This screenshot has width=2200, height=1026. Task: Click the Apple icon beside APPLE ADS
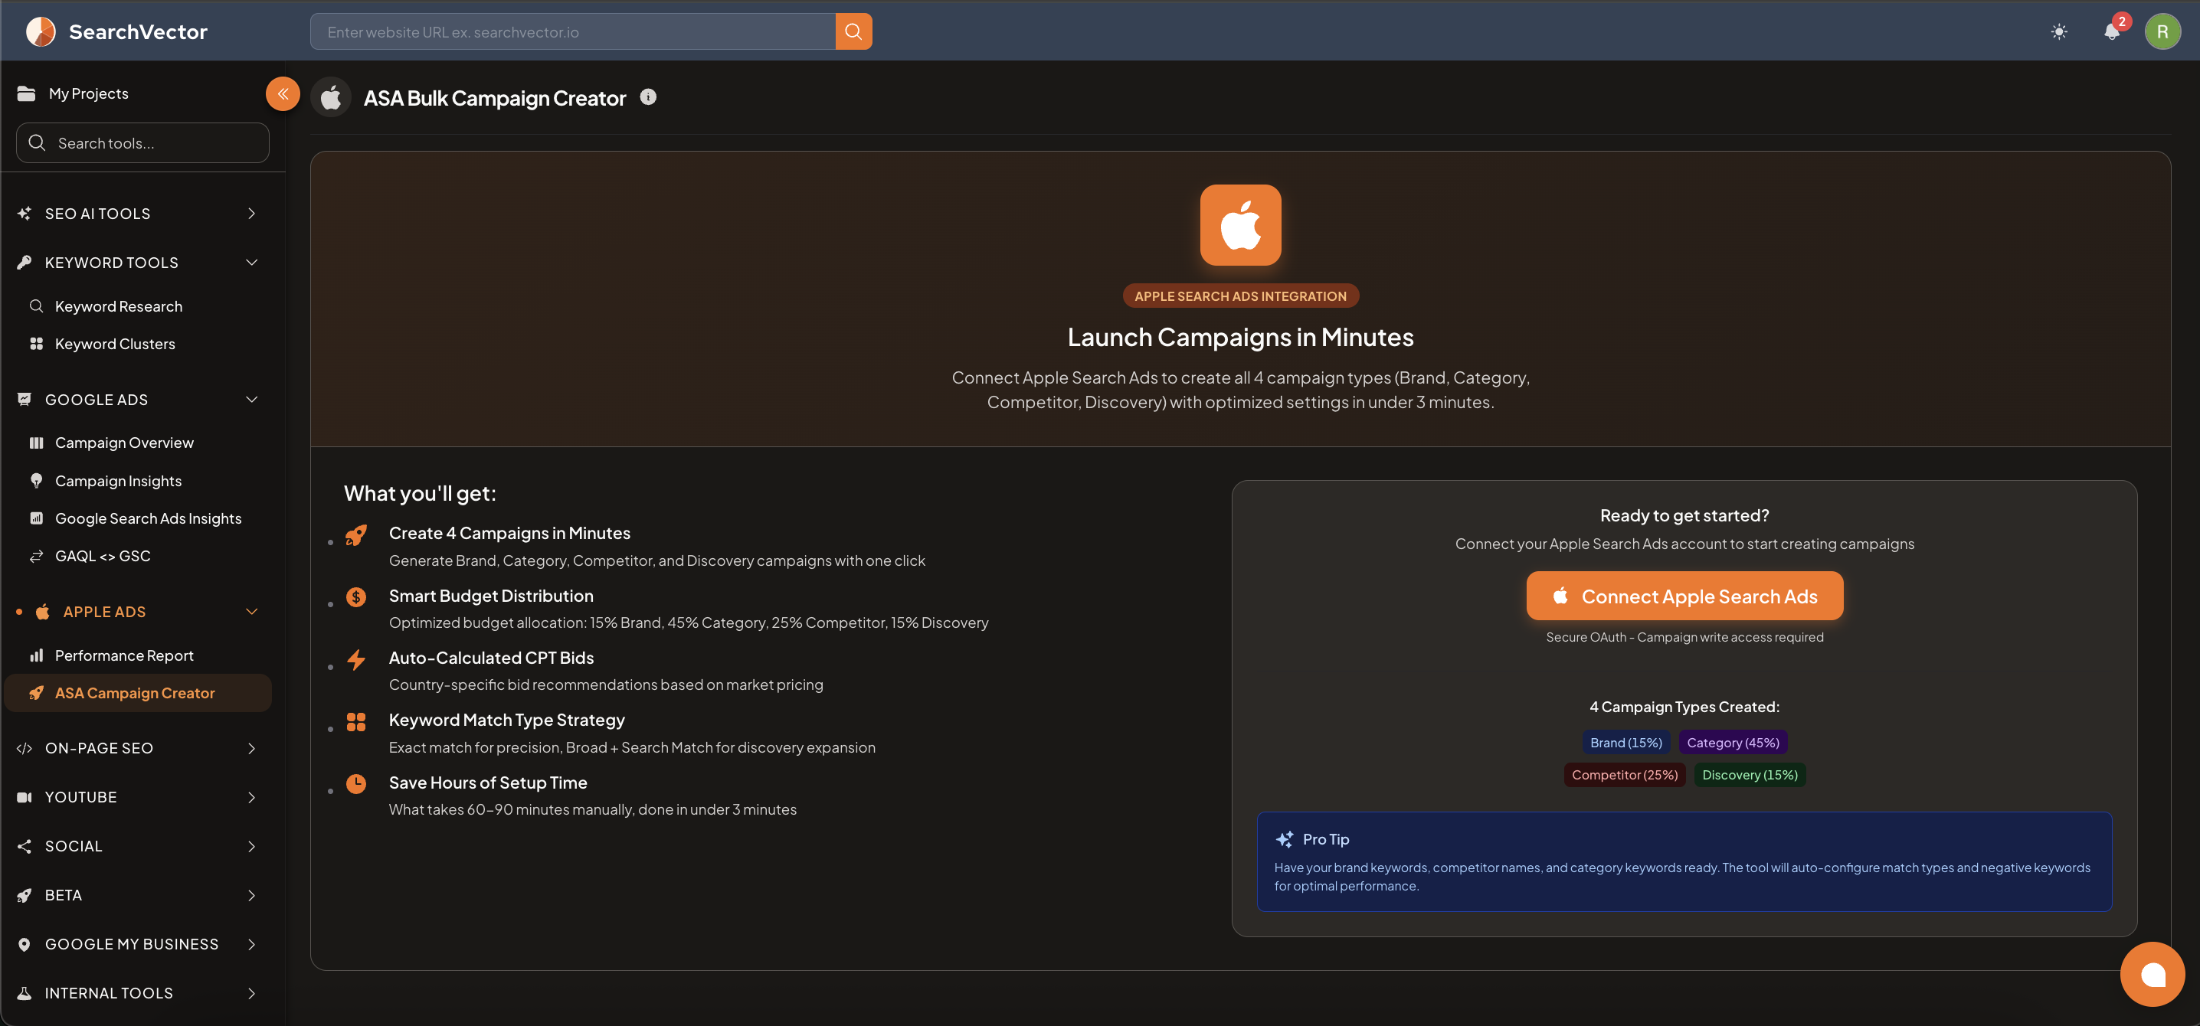(x=43, y=611)
